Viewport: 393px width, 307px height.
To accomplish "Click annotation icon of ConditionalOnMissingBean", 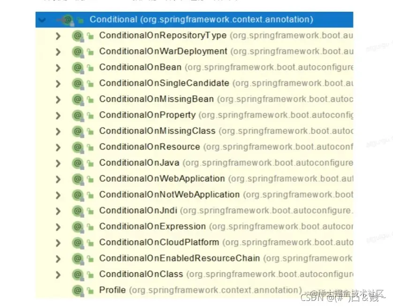I will pyautogui.click(x=78, y=100).
